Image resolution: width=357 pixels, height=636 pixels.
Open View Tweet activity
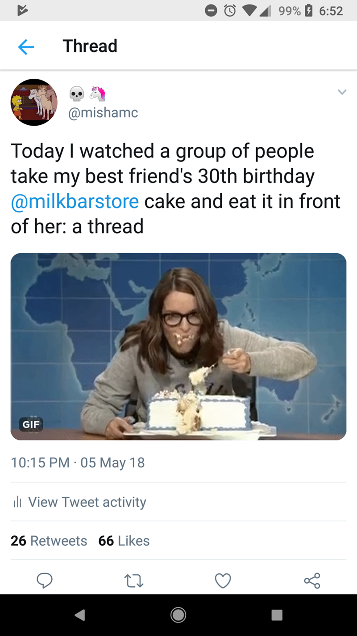click(87, 502)
